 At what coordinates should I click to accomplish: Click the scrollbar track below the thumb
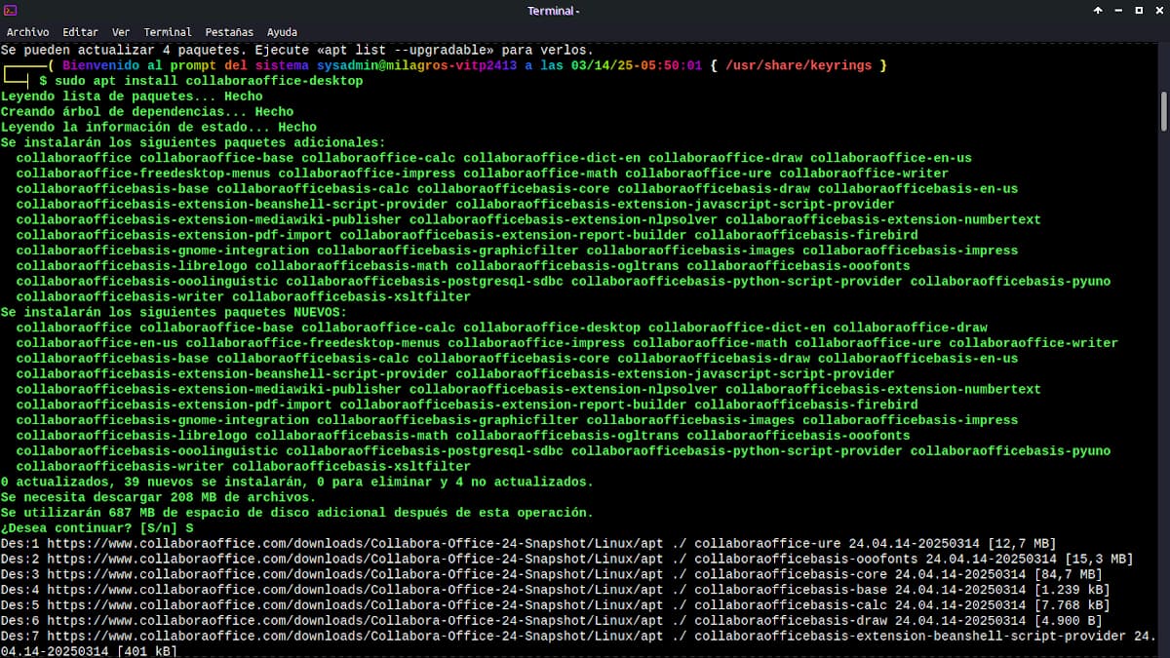tap(1163, 390)
